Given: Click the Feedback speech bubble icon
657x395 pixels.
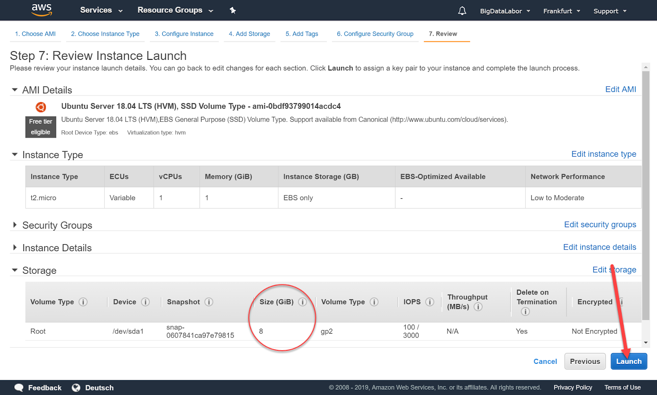Looking at the screenshot, I should tap(19, 388).
